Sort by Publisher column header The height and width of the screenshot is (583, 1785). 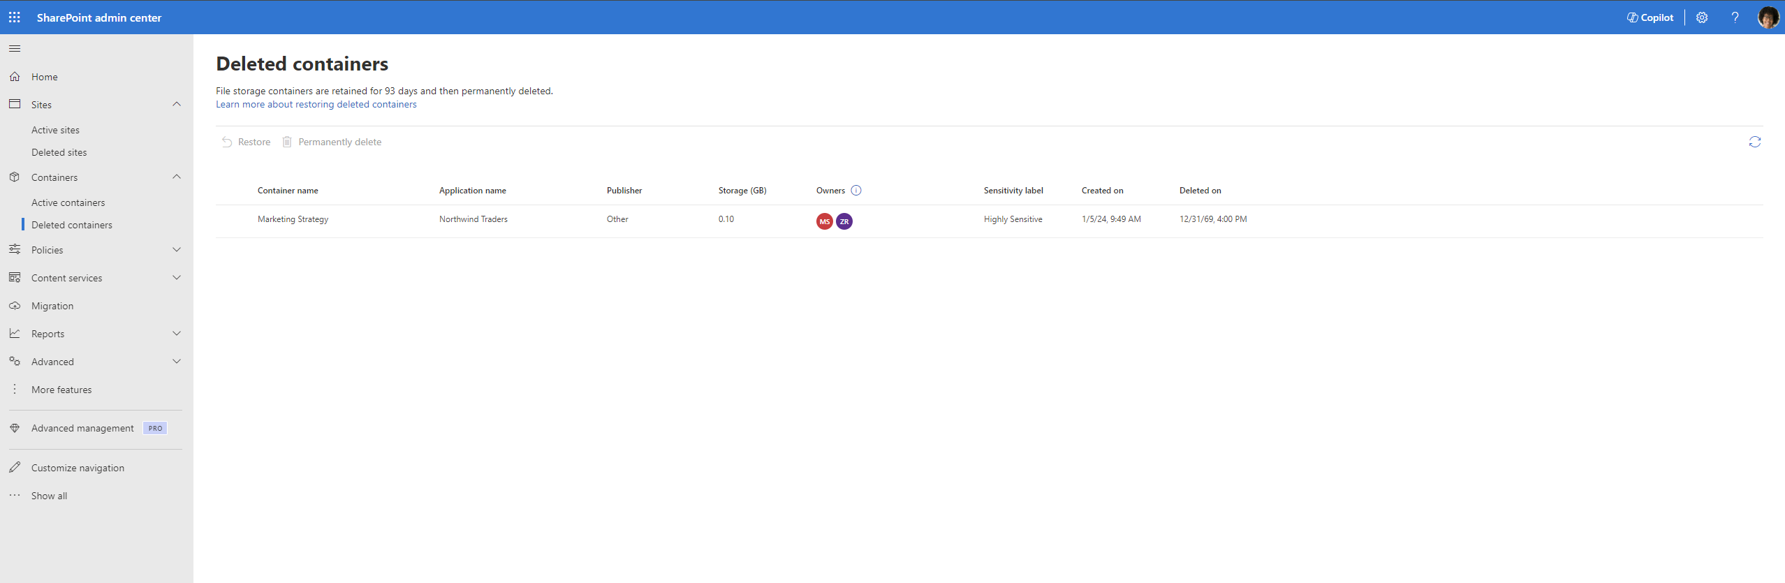(624, 190)
